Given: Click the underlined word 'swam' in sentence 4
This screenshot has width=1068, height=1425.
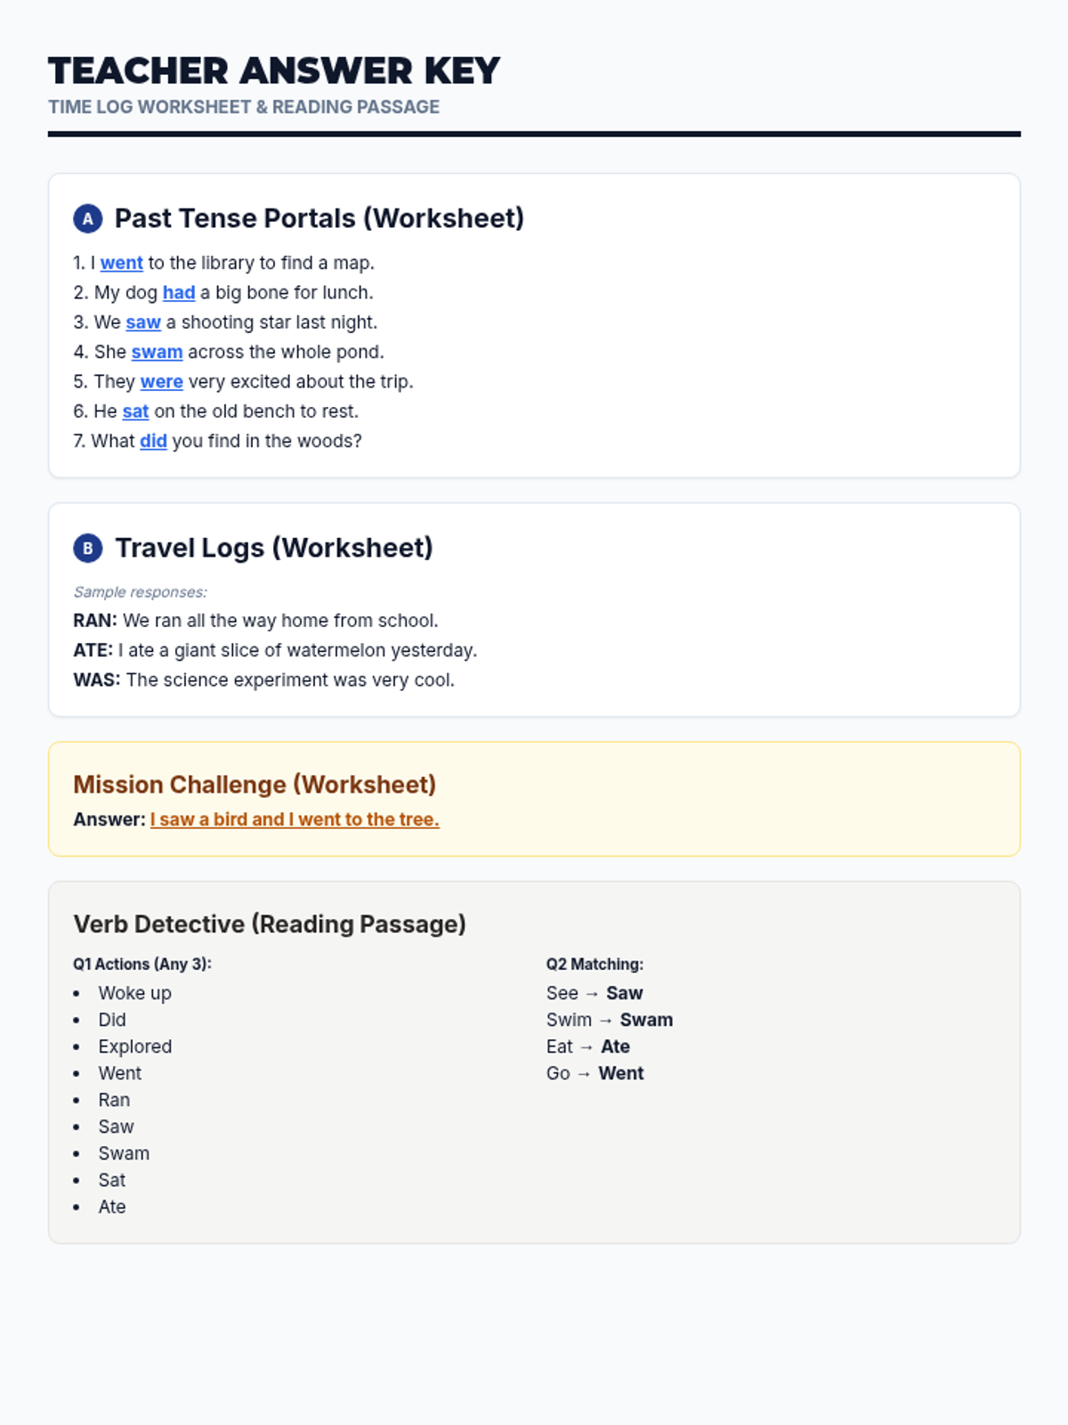Looking at the screenshot, I should [157, 352].
